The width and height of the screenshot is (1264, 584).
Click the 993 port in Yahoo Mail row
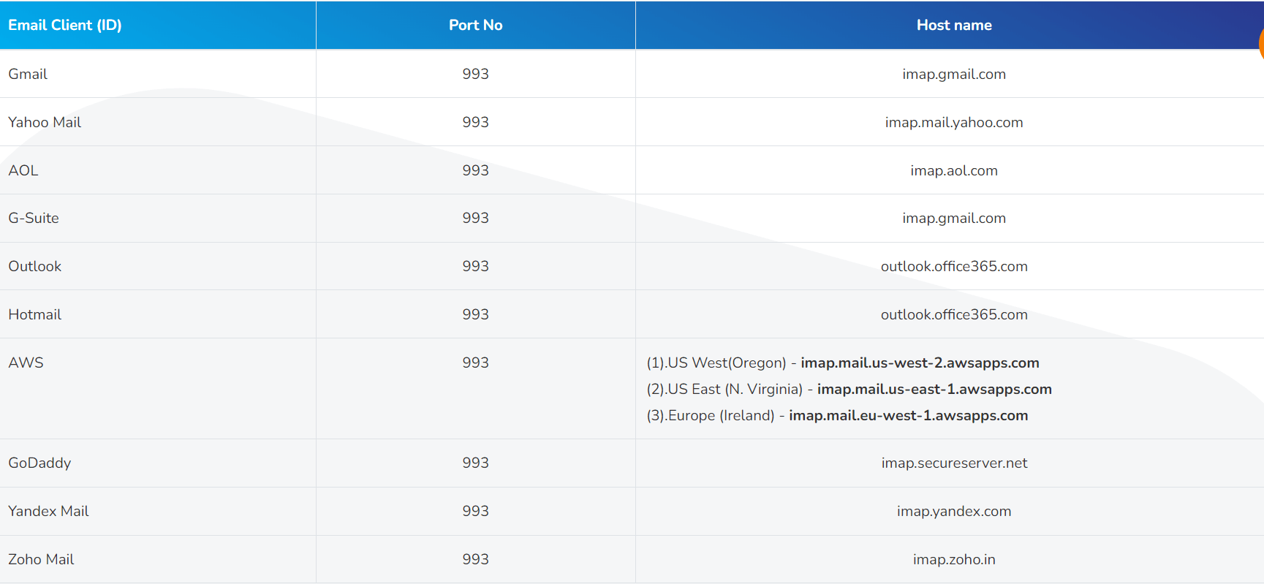coord(475,122)
